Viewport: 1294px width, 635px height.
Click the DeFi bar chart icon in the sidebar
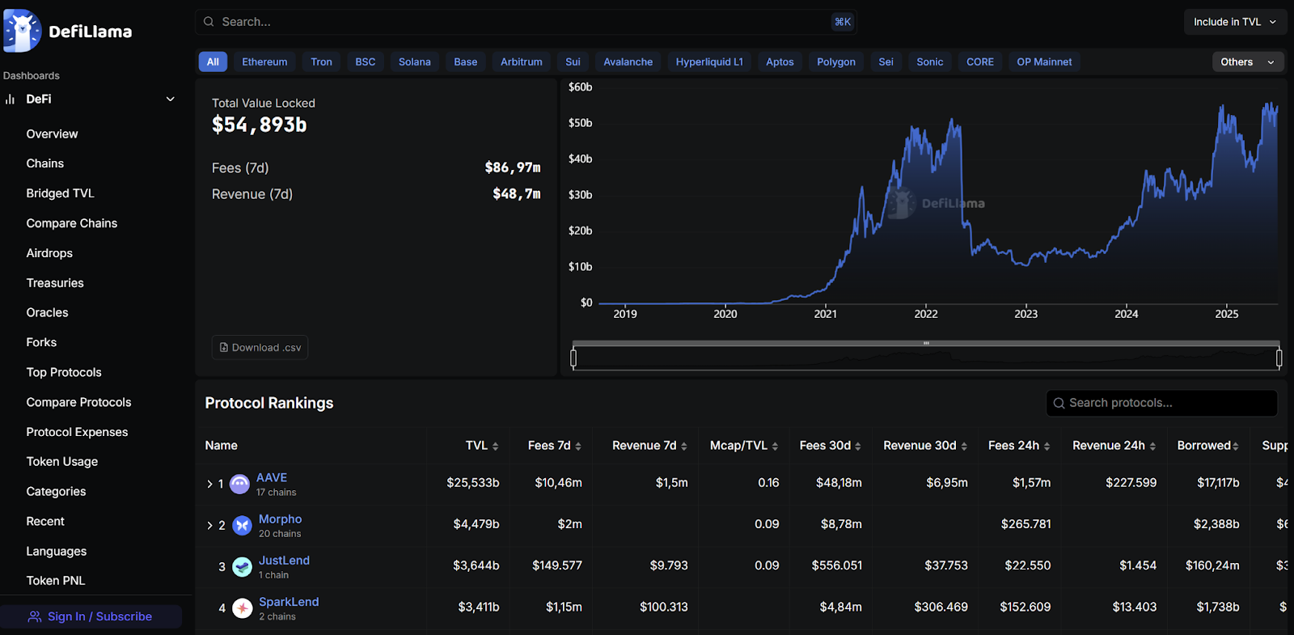[11, 99]
